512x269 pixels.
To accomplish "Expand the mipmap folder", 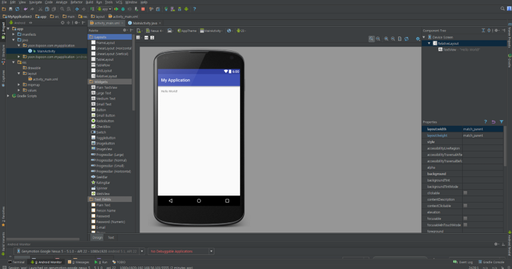I will [19, 85].
